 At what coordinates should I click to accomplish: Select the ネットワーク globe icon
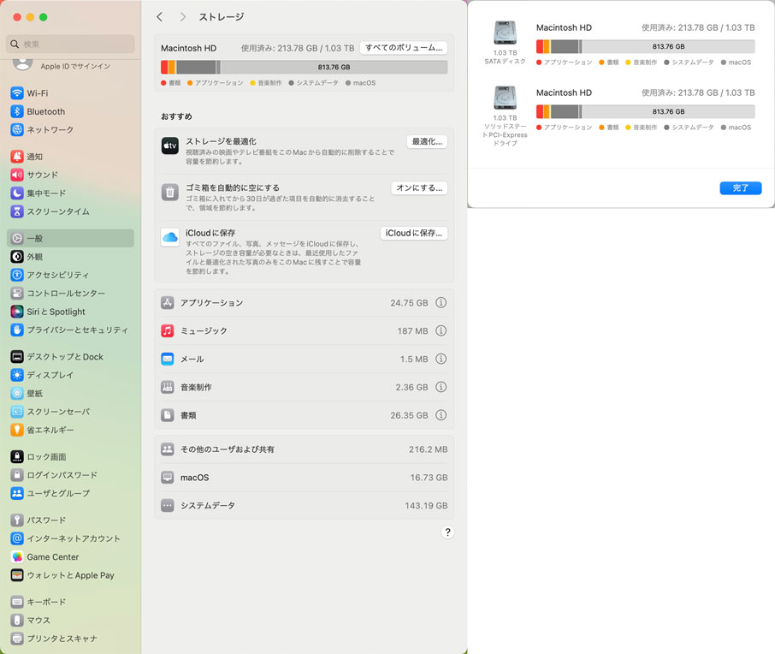point(17,129)
